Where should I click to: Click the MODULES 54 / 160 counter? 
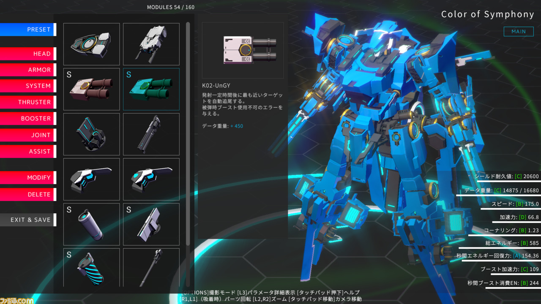click(x=171, y=7)
